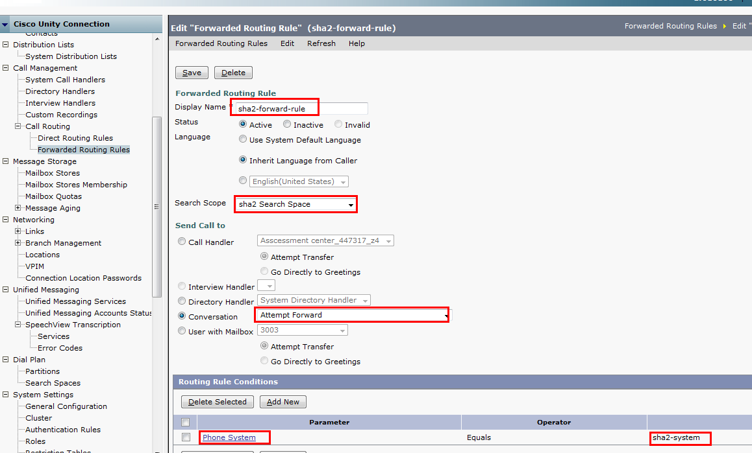Set Status to Active
This screenshot has height=453, width=752.
point(243,124)
